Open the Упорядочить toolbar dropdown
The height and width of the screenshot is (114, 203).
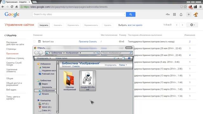click(x=44, y=58)
